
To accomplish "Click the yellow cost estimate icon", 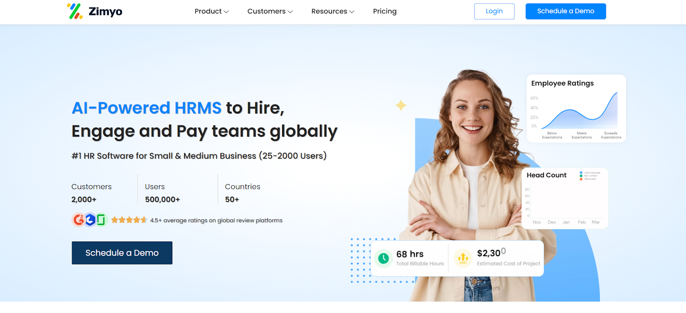I will pyautogui.click(x=463, y=258).
